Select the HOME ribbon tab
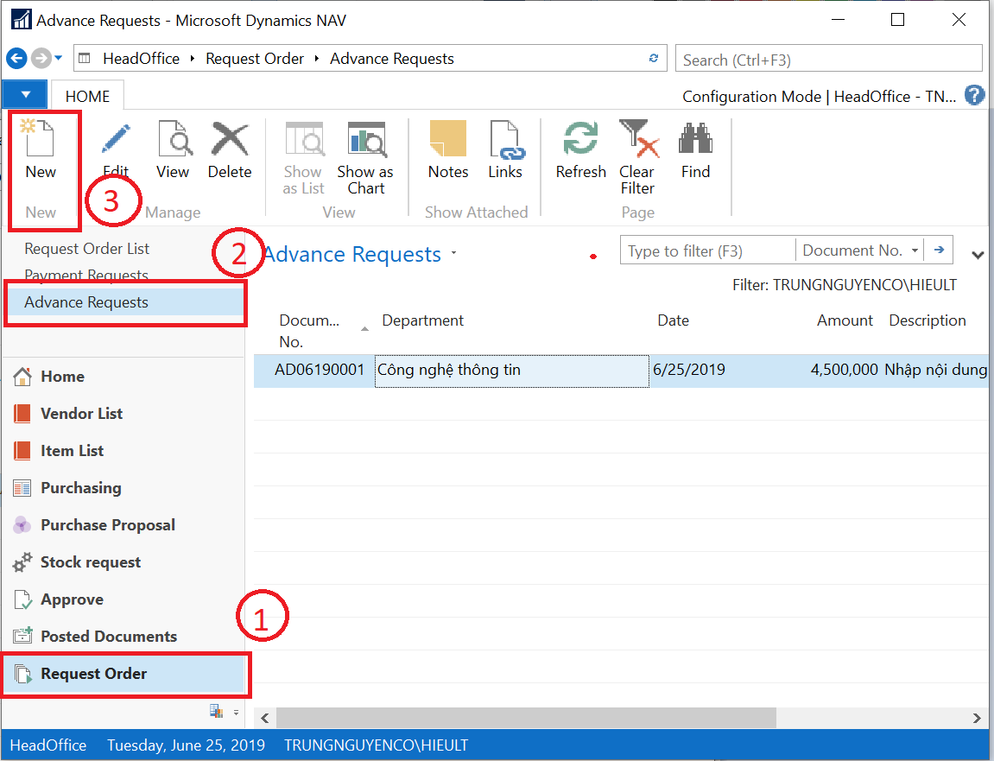Viewport: 994px width, 761px height. 87,97
